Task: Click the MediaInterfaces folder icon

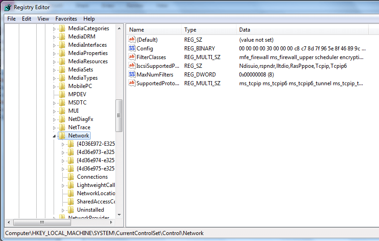Action: point(62,45)
